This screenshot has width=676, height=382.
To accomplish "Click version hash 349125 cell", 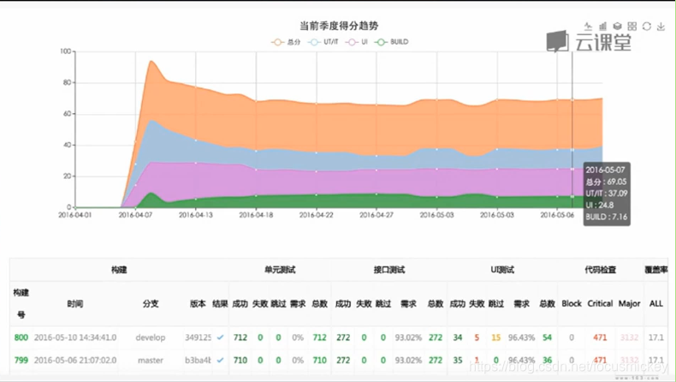I will pos(198,337).
